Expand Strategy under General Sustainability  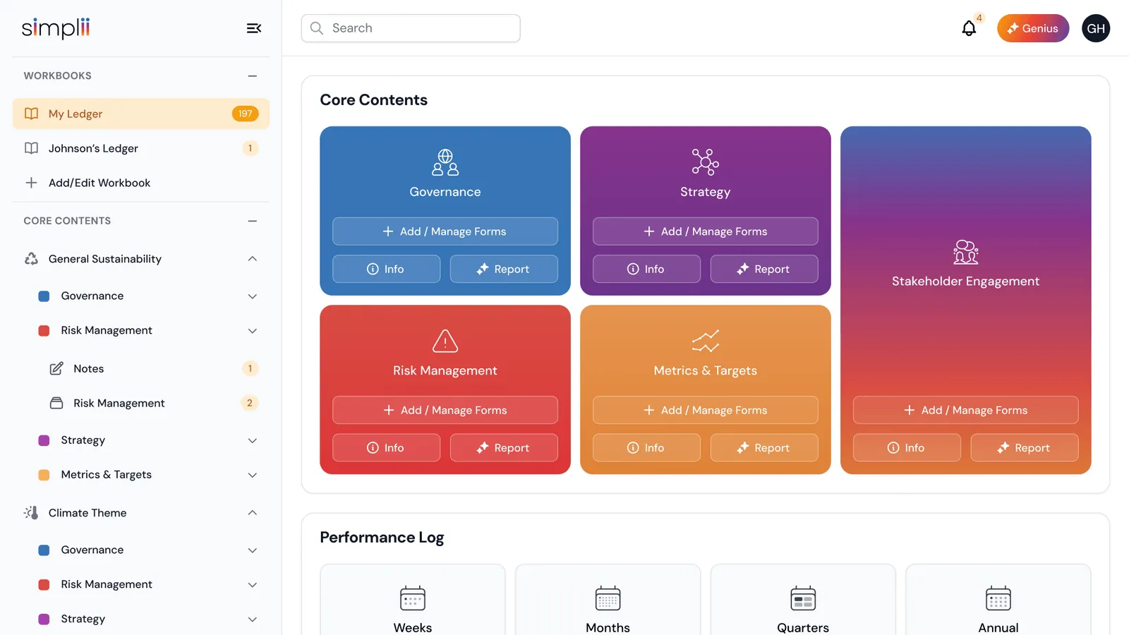point(253,440)
